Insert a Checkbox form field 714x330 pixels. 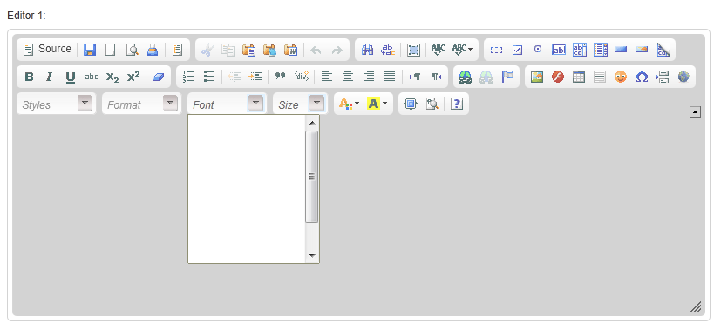pyautogui.click(x=517, y=50)
